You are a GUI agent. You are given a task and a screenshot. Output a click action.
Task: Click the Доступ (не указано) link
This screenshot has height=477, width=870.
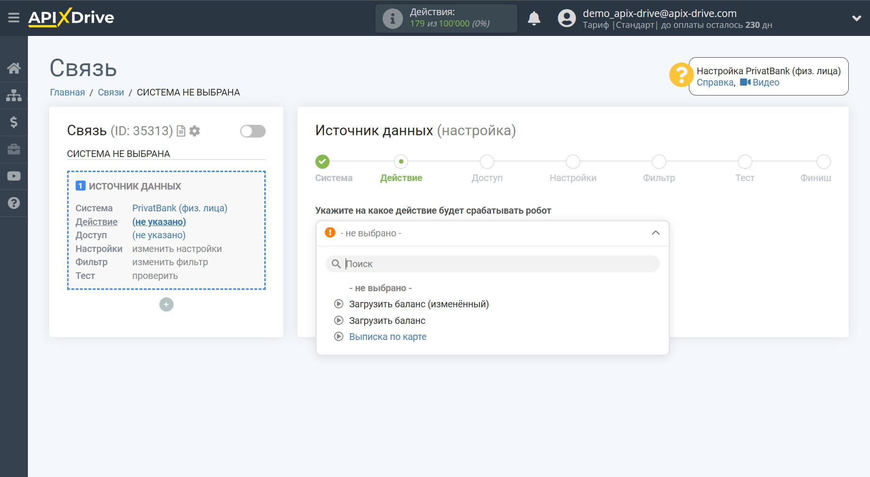[x=159, y=235]
